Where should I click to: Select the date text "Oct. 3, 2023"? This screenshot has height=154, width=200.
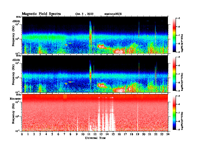coord(84,14)
